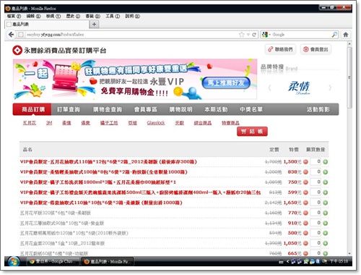Click the plus icon on the 838元 row
The width and height of the screenshot is (361, 275).
pyautogui.click(x=326, y=172)
